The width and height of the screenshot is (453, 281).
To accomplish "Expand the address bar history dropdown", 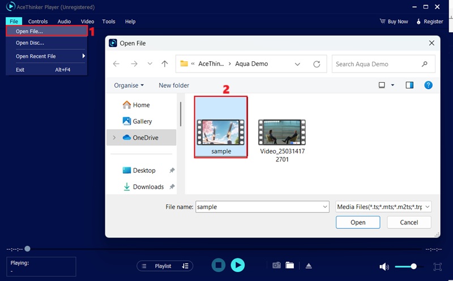I will [297, 64].
